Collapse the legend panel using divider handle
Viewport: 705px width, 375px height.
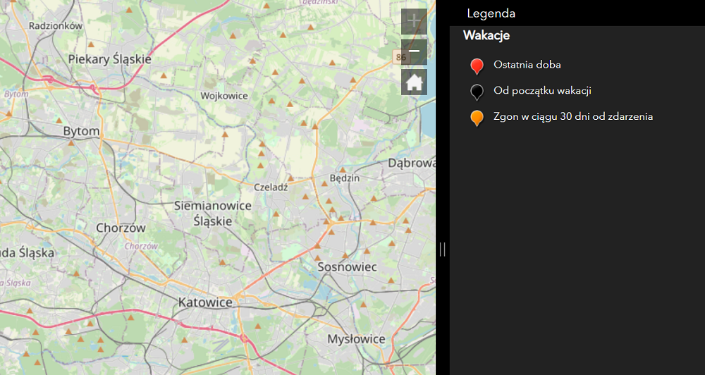pos(442,249)
